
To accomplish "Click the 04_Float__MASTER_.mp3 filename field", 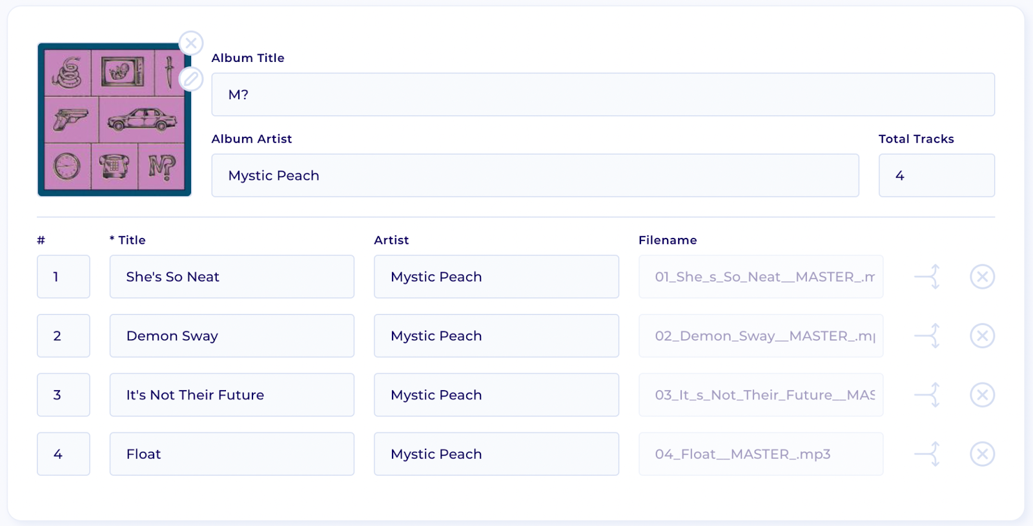I will point(761,454).
